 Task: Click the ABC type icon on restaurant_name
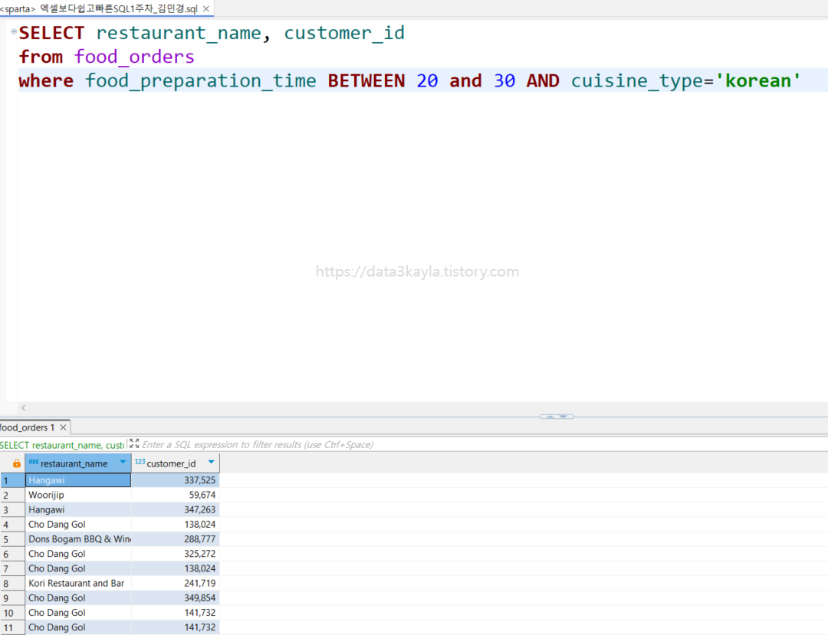(34, 462)
